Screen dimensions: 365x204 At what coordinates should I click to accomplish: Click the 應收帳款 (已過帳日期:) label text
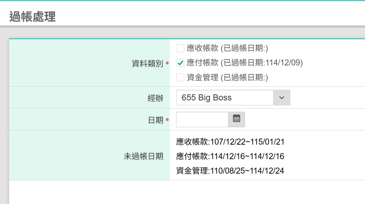click(x=227, y=48)
